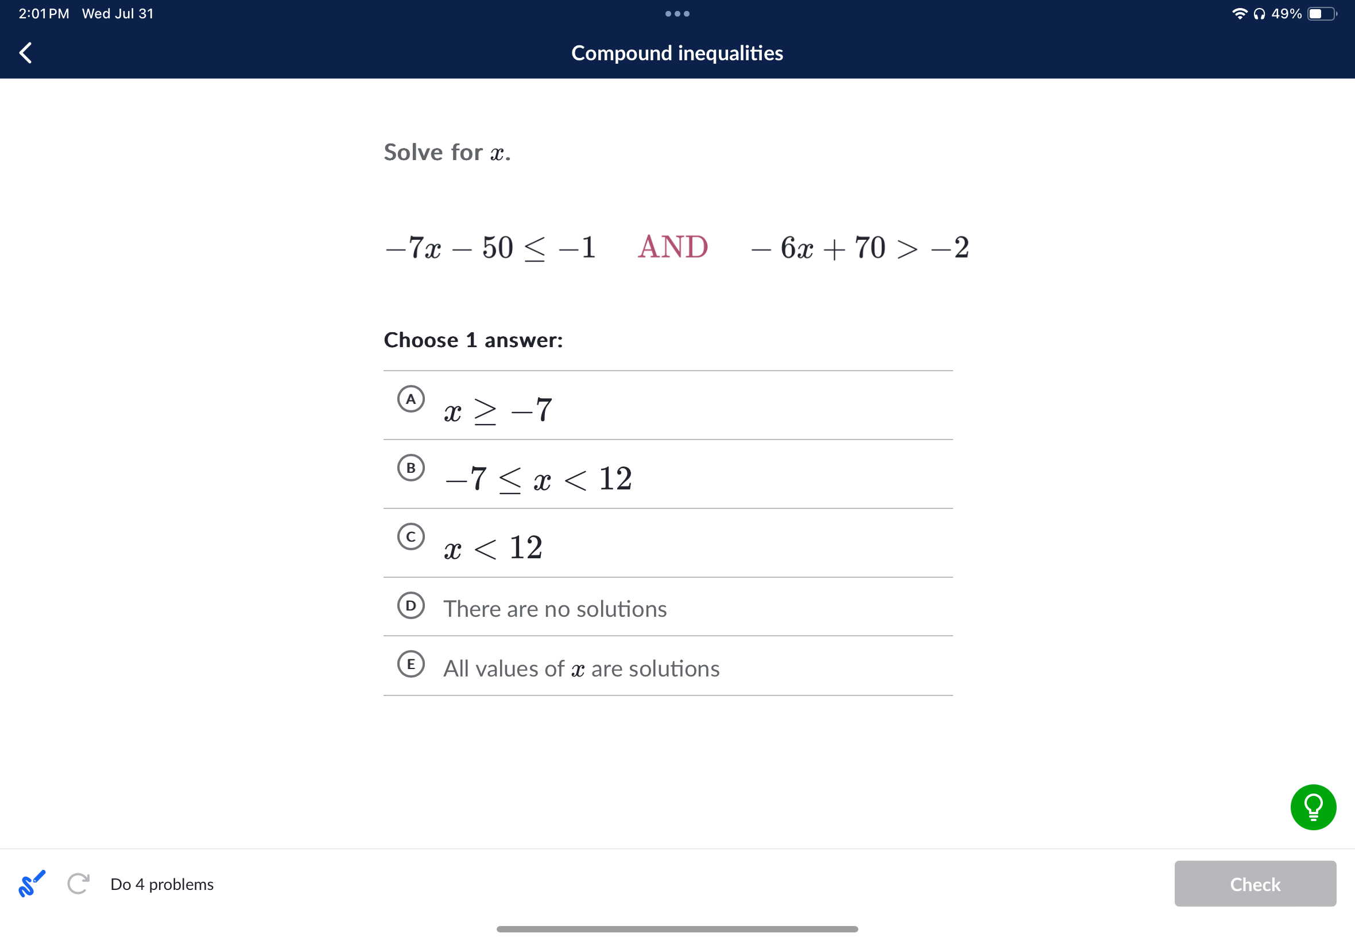Click the three-dot menu icon
Viewport: 1355px width, 941px height.
(x=677, y=13)
